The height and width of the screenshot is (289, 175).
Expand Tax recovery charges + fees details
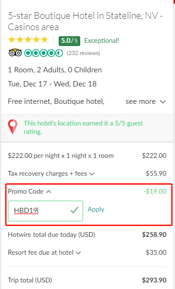point(51,173)
